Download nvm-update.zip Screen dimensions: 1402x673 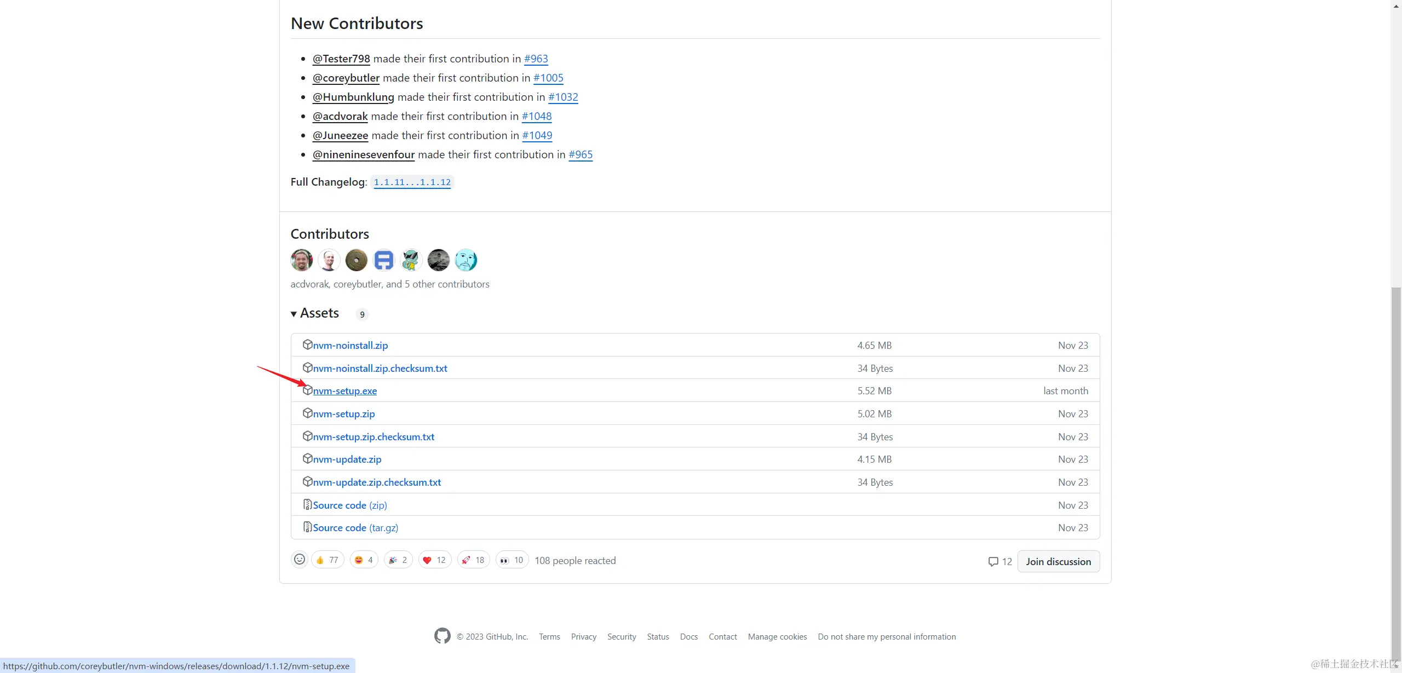[347, 459]
